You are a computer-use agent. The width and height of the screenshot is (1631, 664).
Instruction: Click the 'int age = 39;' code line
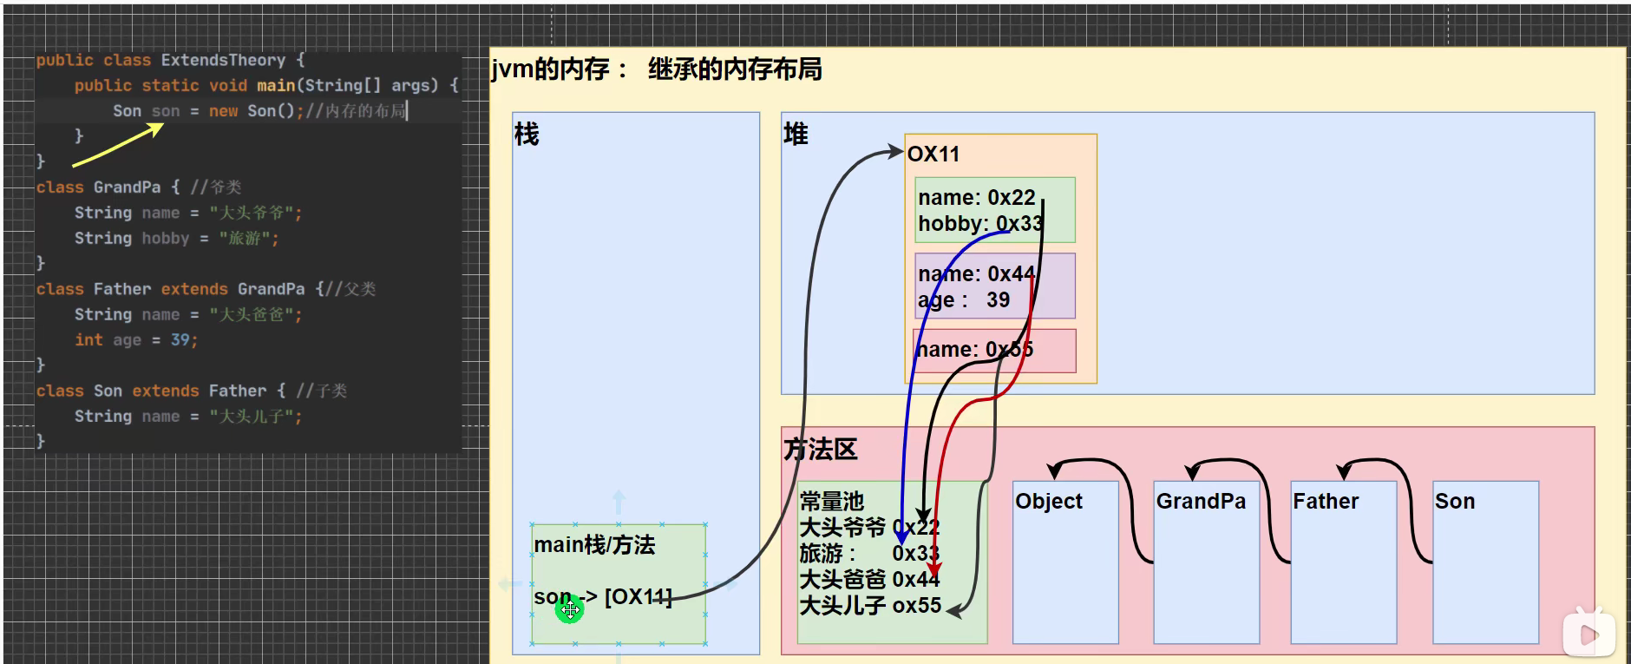(x=136, y=340)
